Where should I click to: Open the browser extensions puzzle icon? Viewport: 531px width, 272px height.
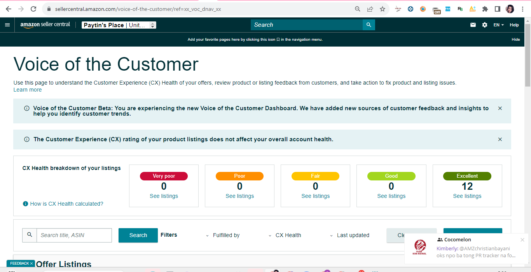click(485, 9)
